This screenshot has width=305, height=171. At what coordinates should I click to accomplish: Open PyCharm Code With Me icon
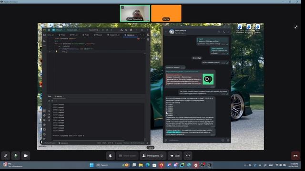tap(122, 30)
